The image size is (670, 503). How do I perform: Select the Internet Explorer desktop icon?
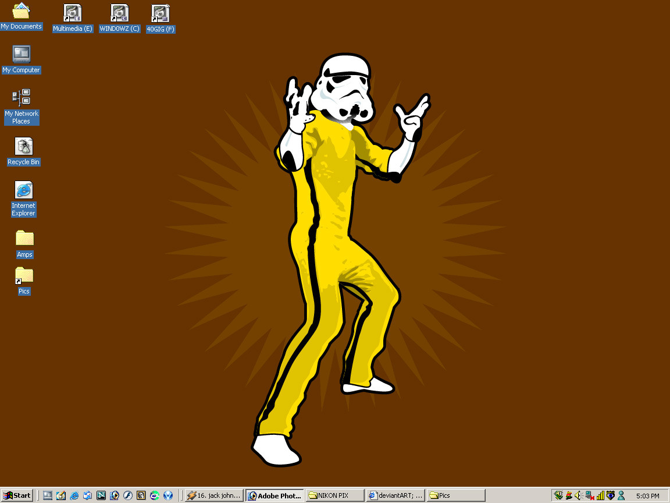(23, 199)
